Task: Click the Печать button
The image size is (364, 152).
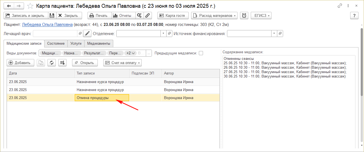Action: pyautogui.click(x=99, y=15)
